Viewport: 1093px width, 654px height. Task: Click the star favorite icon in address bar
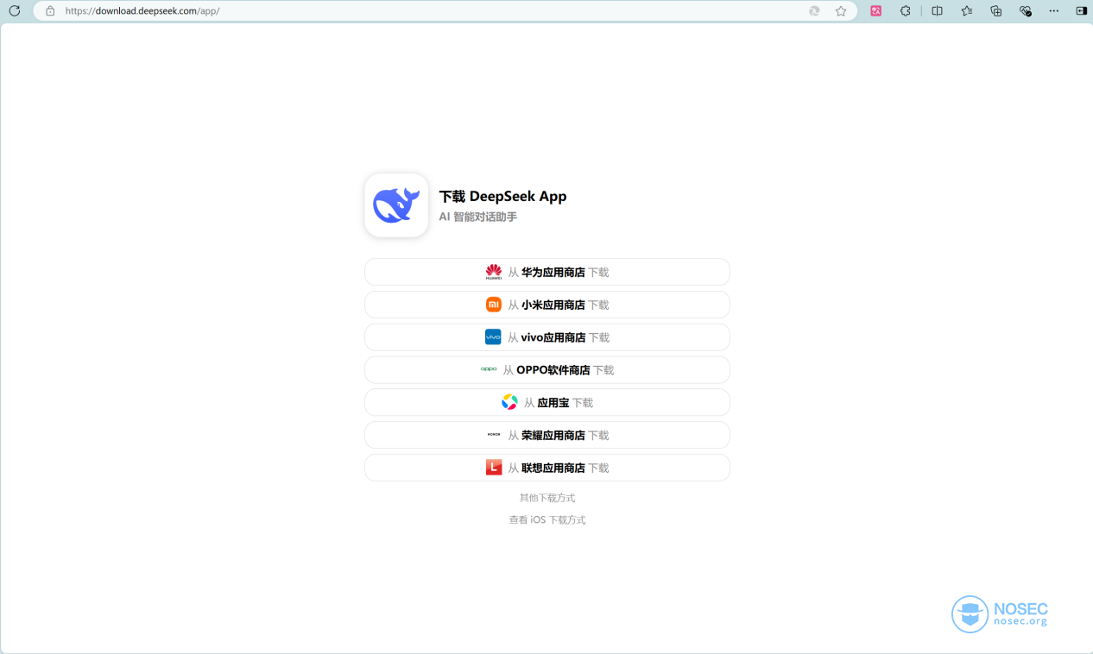coord(841,11)
